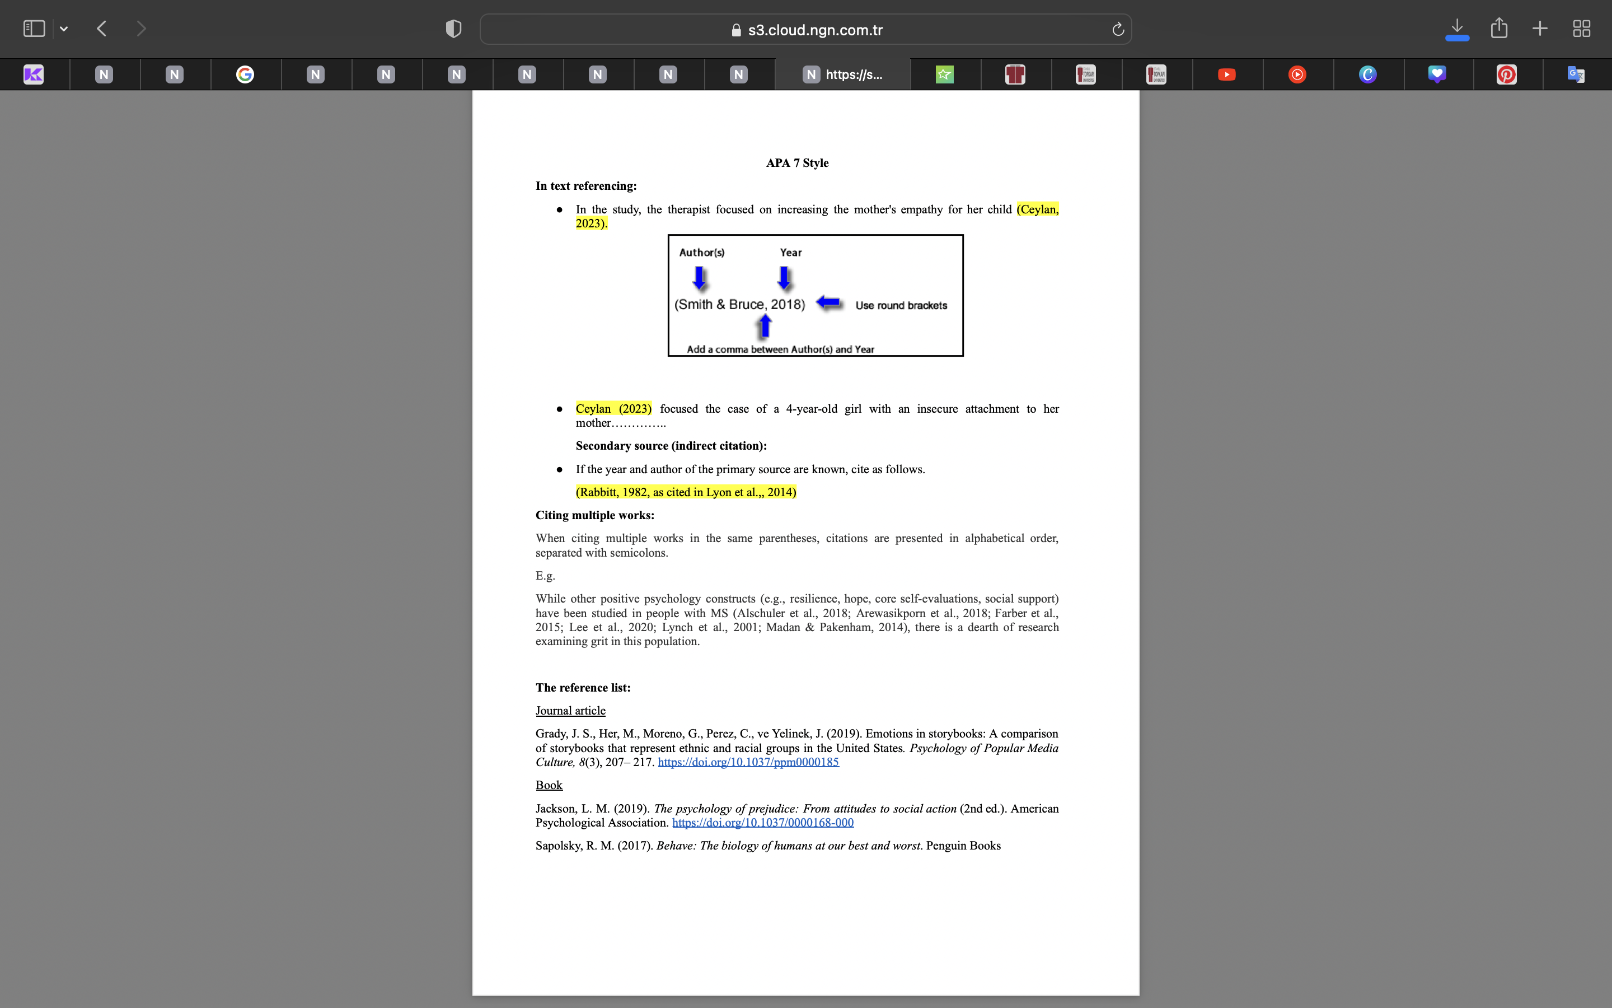Switch to the purple K pinned tab
The height and width of the screenshot is (1008, 1612).
[x=34, y=74]
